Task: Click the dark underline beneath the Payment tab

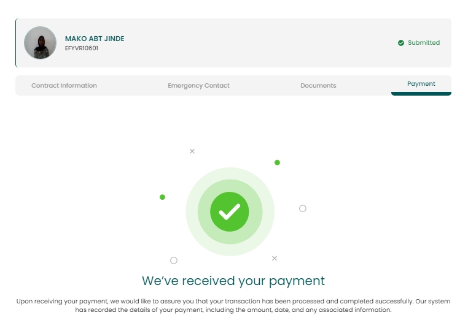Action: [421, 94]
